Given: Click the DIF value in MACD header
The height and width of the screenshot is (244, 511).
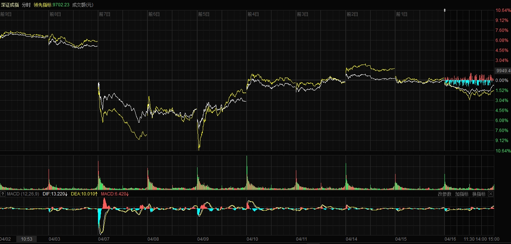Looking at the screenshot, I should [55, 194].
